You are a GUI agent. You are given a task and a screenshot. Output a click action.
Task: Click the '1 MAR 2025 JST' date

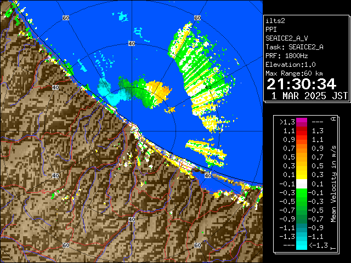[309, 96]
